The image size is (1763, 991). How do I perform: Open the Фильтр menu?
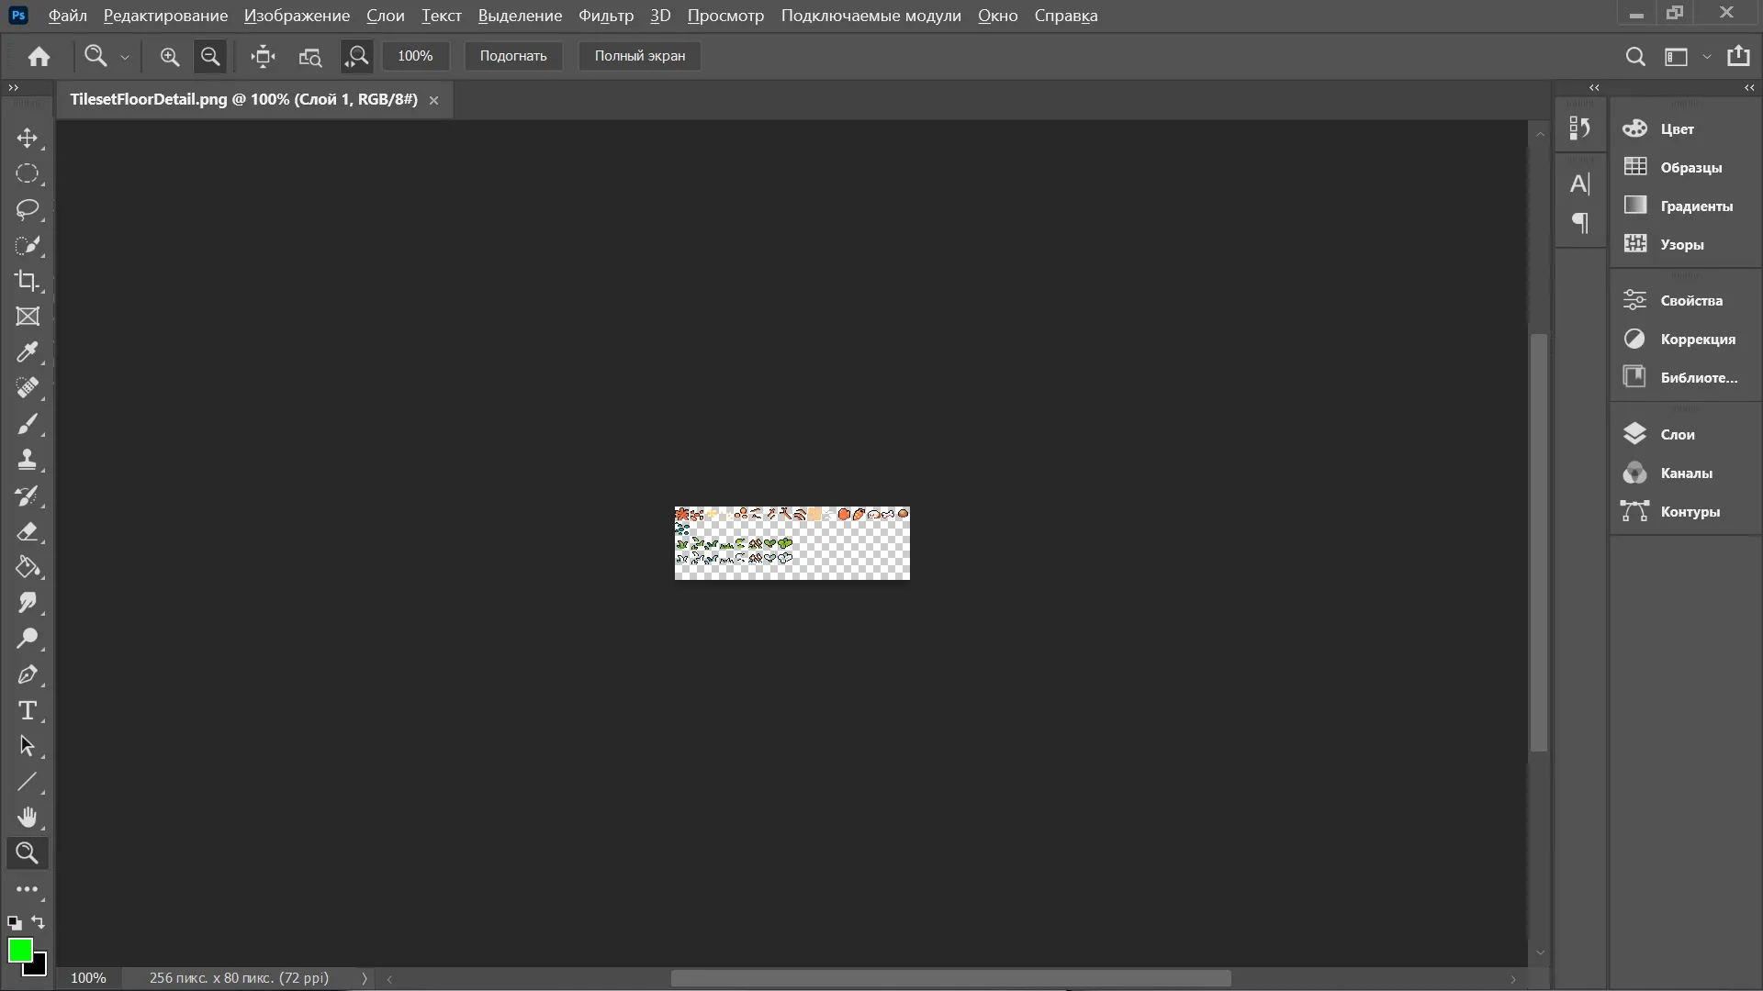point(605,15)
